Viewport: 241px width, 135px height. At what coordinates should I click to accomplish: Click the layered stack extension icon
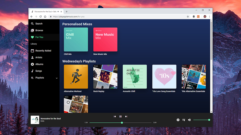[194, 16]
